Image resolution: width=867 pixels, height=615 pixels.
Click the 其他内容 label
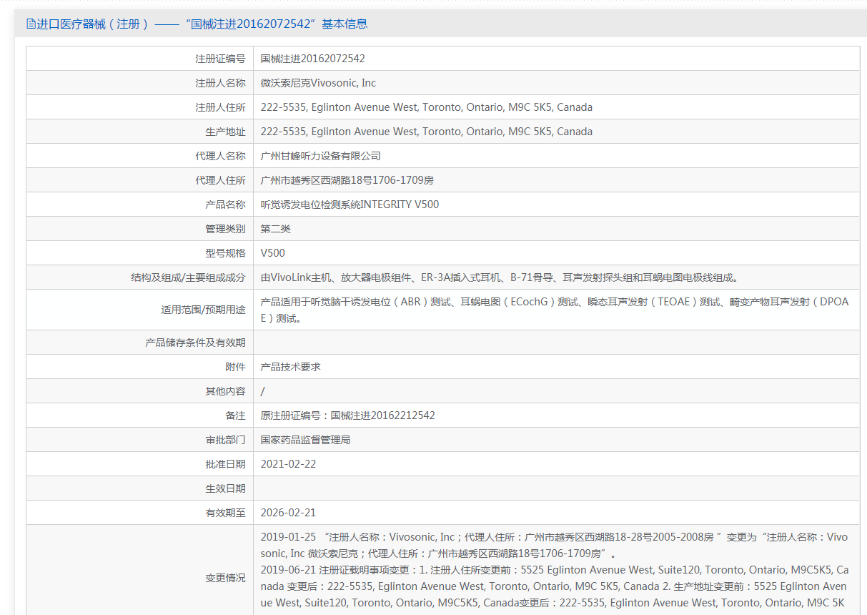point(226,391)
